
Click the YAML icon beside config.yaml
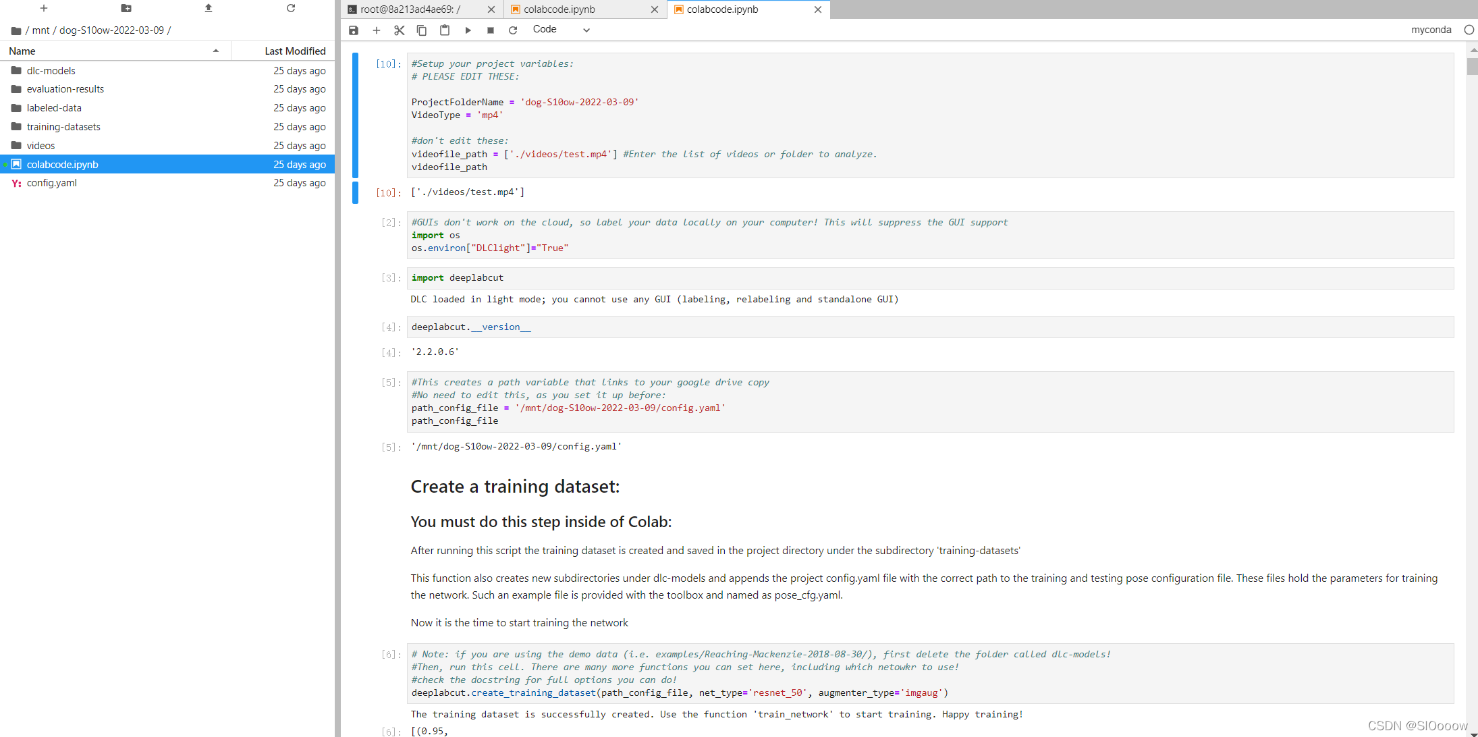16,184
